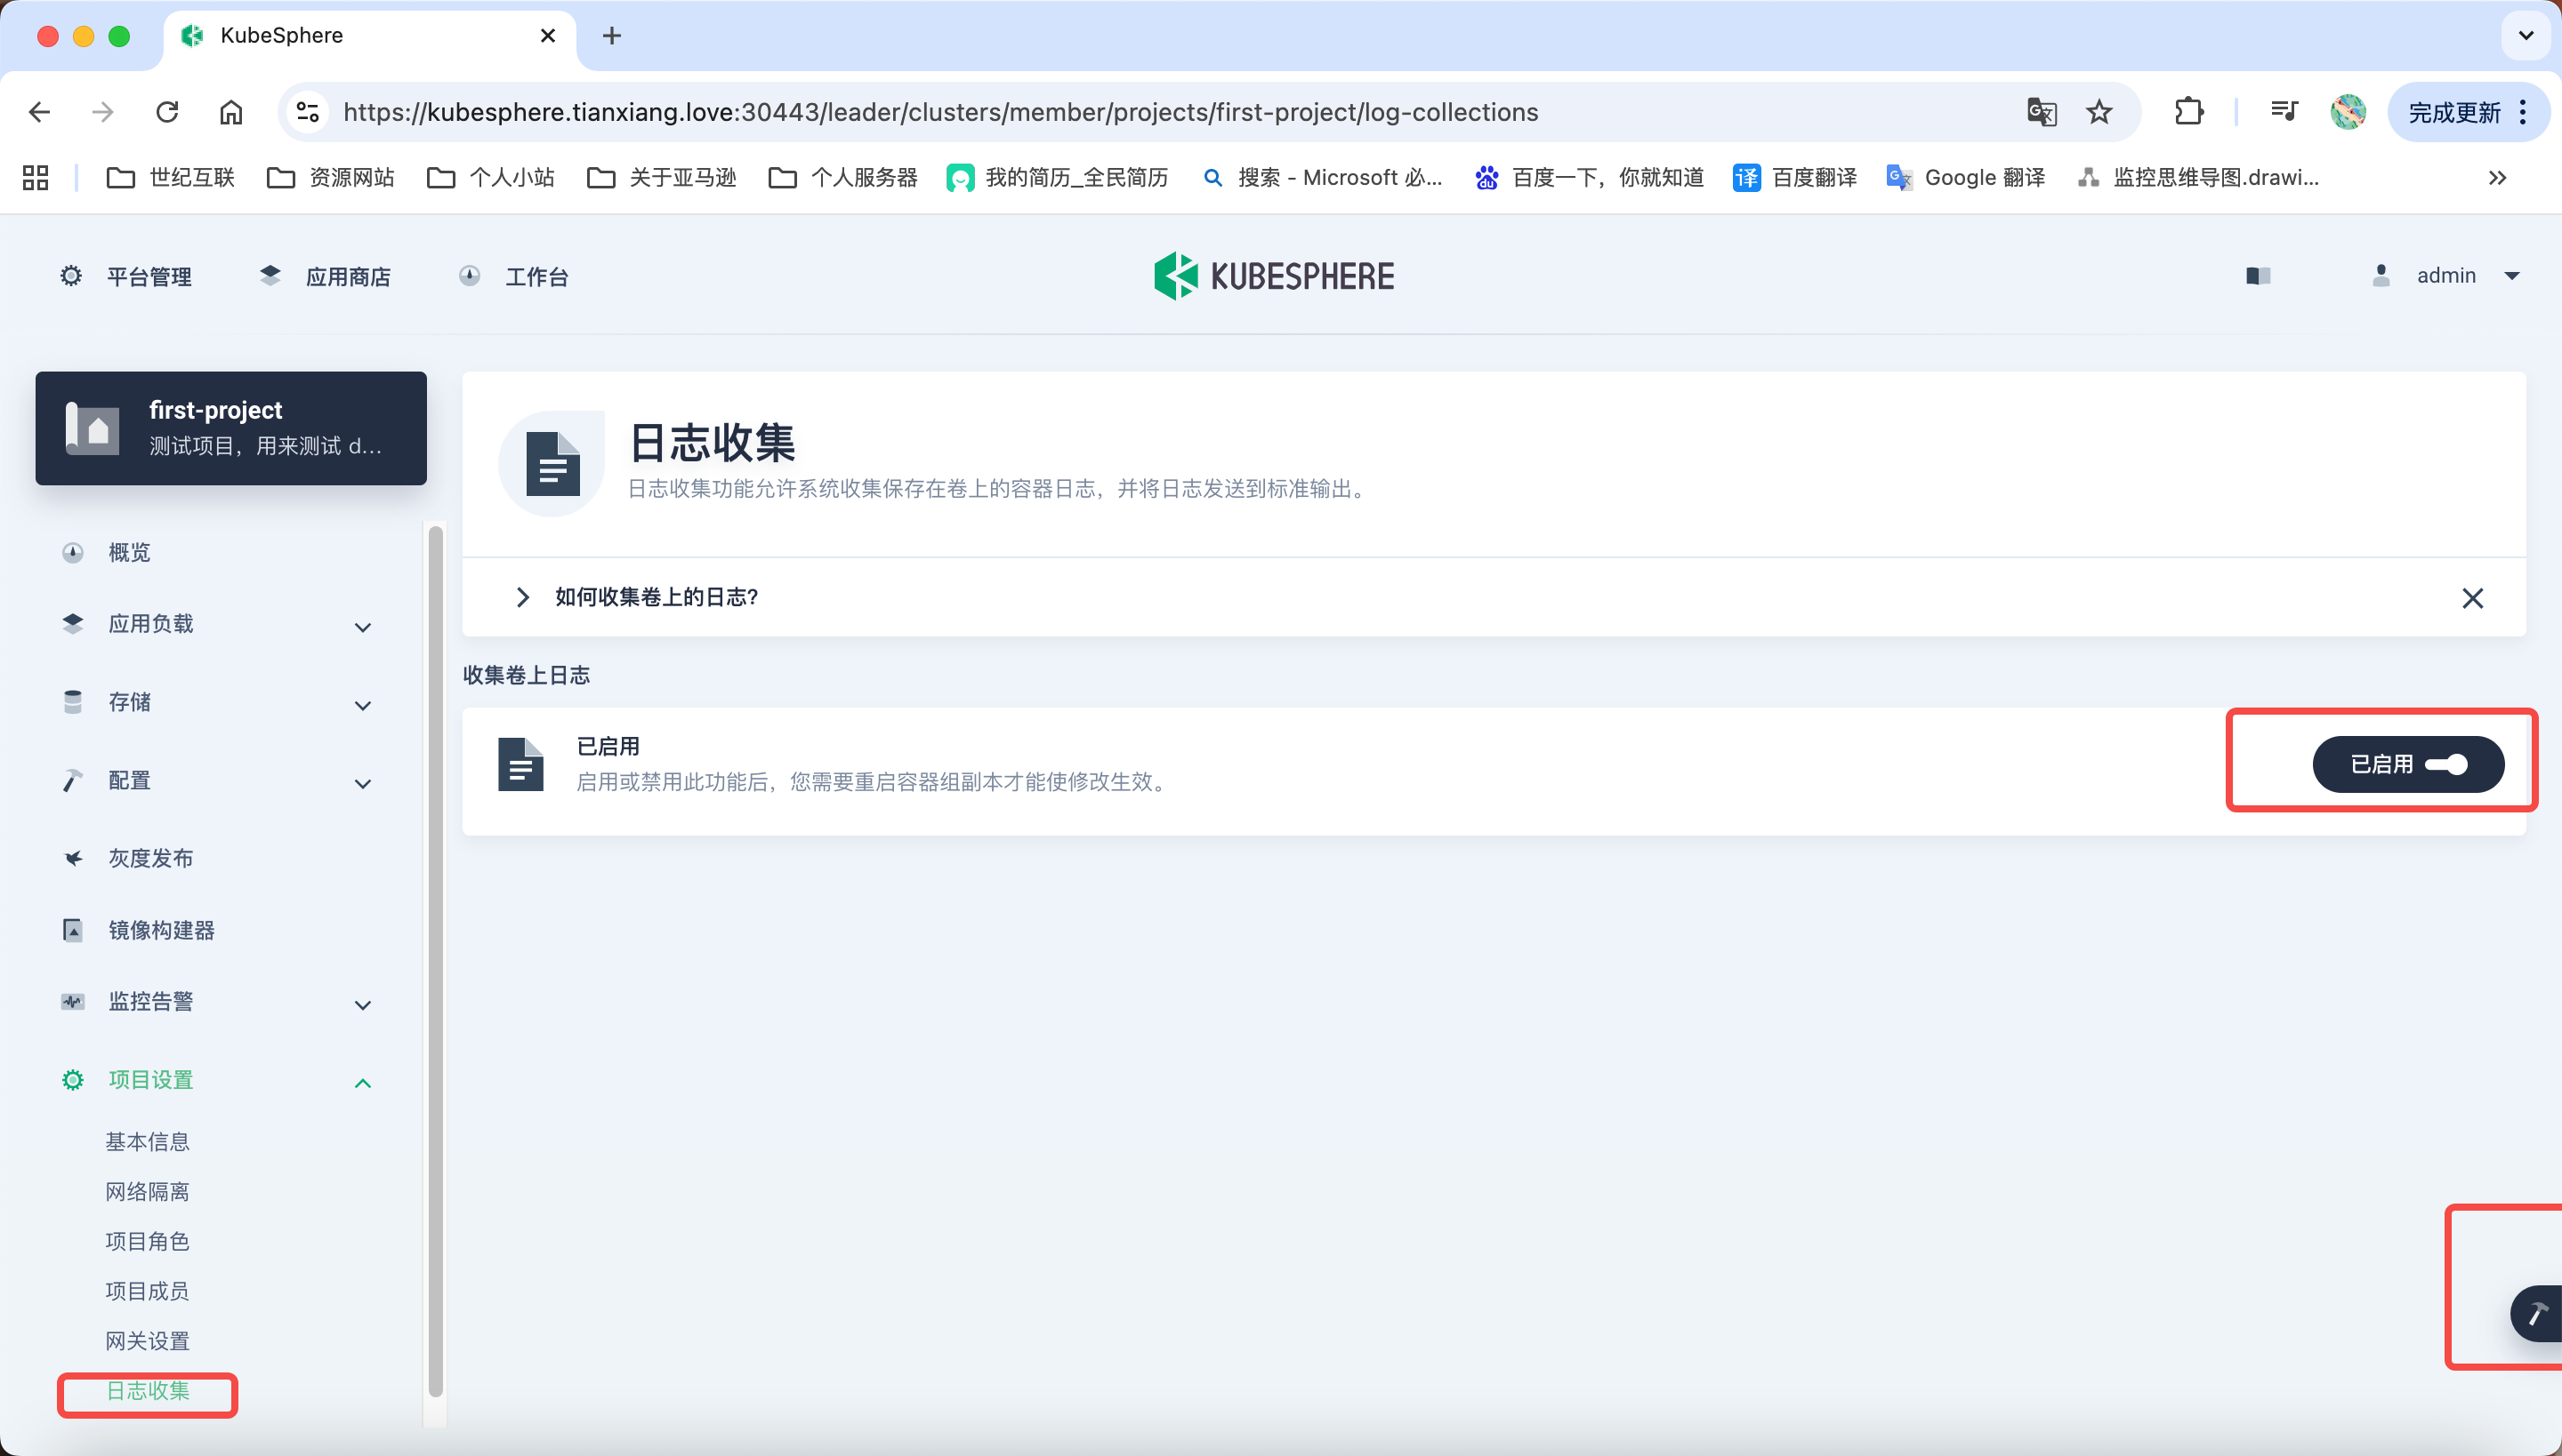
Task: Open the browser extensions puzzle icon
Action: pos(2188,112)
